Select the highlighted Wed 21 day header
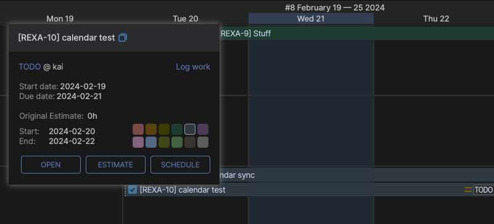The image size is (494, 224). (x=311, y=18)
